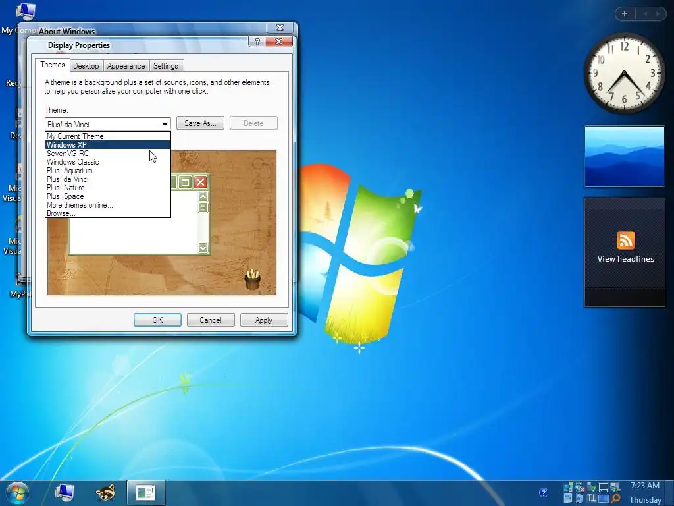The height and width of the screenshot is (506, 674).
Task: Click Cancel in Display Properties
Action: point(211,320)
